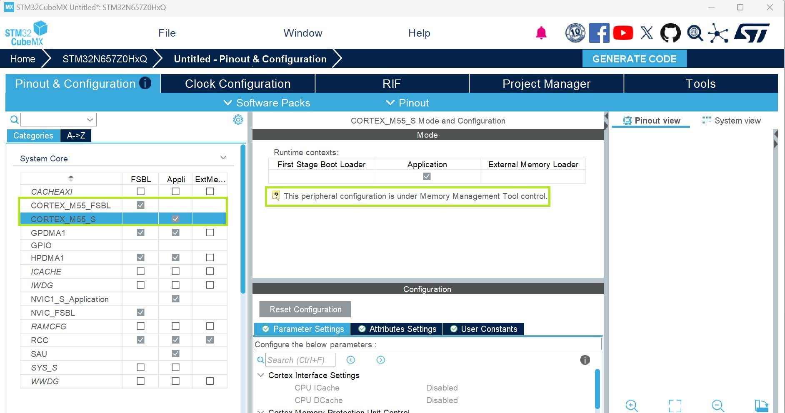Click the info icon on Pinout & Configuration tab

tap(145, 83)
